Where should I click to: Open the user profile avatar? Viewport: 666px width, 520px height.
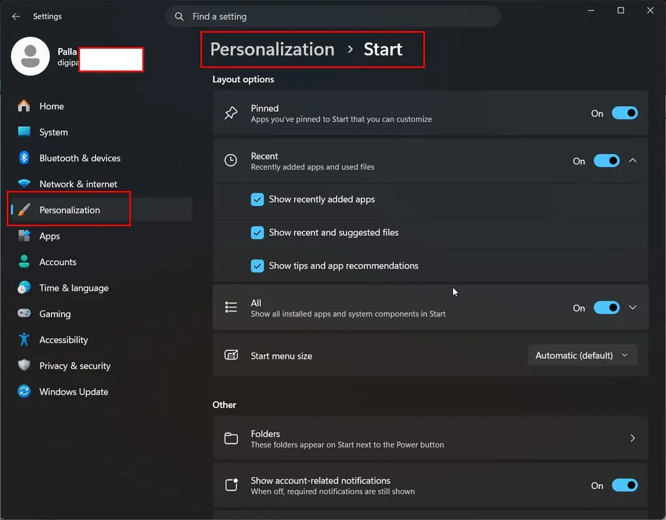(30, 56)
